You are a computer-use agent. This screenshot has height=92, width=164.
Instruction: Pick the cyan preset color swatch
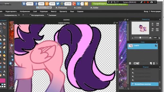[x=2, y=85]
